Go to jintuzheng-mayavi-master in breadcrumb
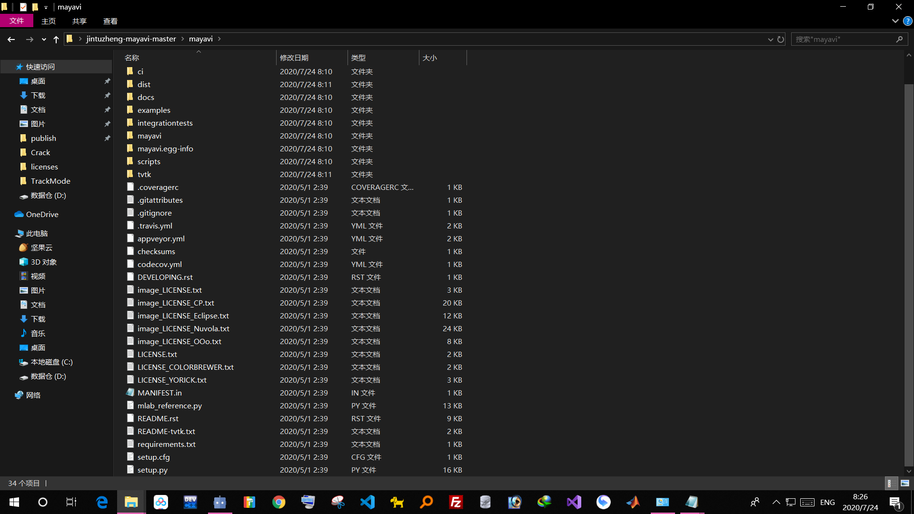 point(131,39)
